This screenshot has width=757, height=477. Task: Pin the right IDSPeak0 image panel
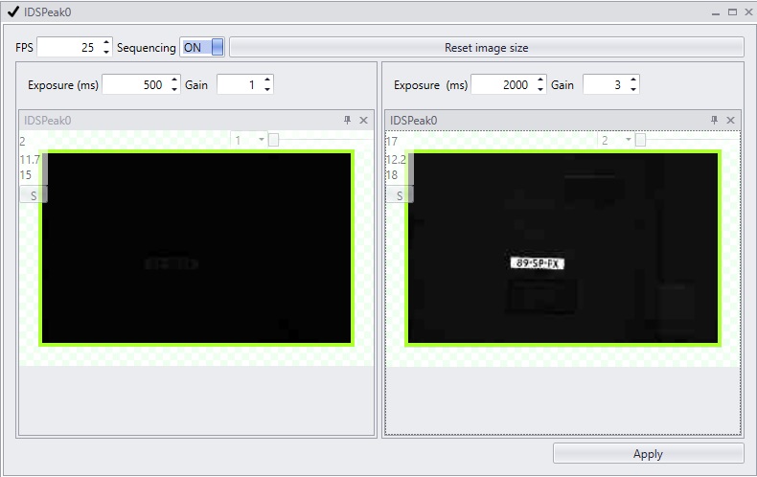(x=714, y=120)
